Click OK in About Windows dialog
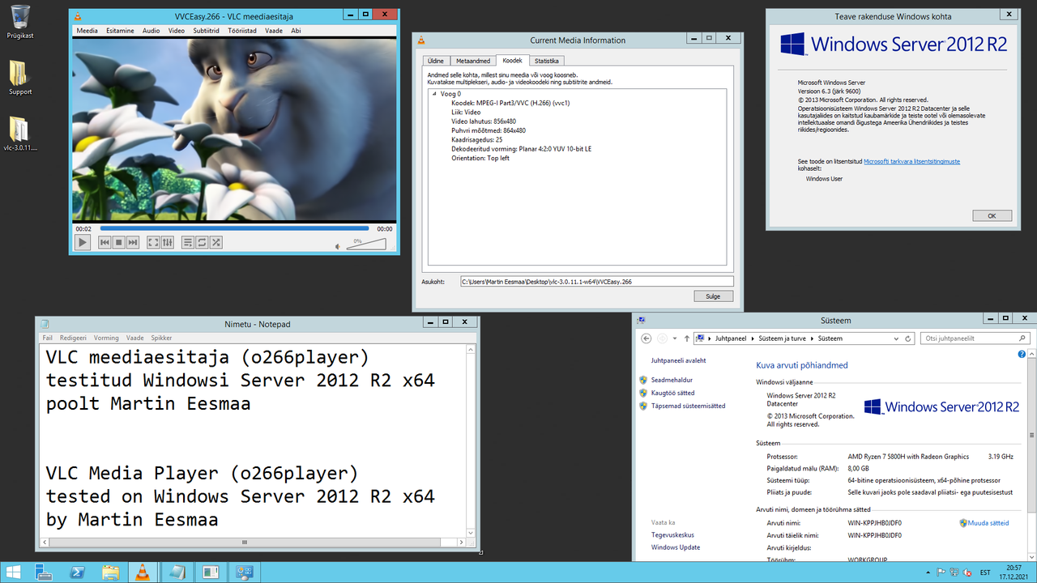The width and height of the screenshot is (1037, 583). (992, 215)
